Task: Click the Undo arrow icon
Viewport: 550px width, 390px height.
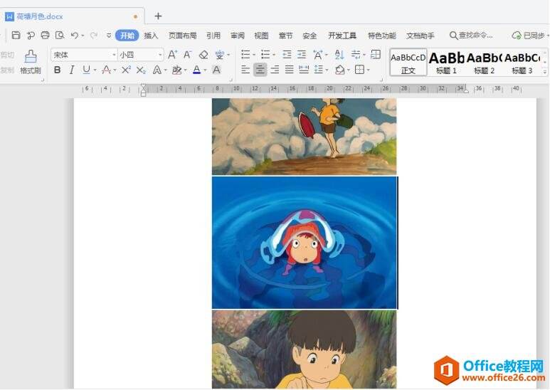Action: click(74, 35)
